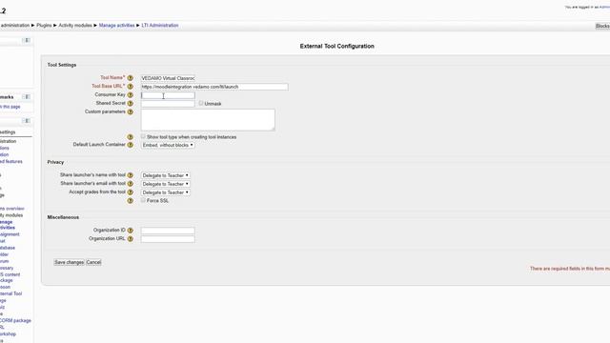
Task: Open Share launcher's email with tool dropdown
Action: (x=165, y=184)
